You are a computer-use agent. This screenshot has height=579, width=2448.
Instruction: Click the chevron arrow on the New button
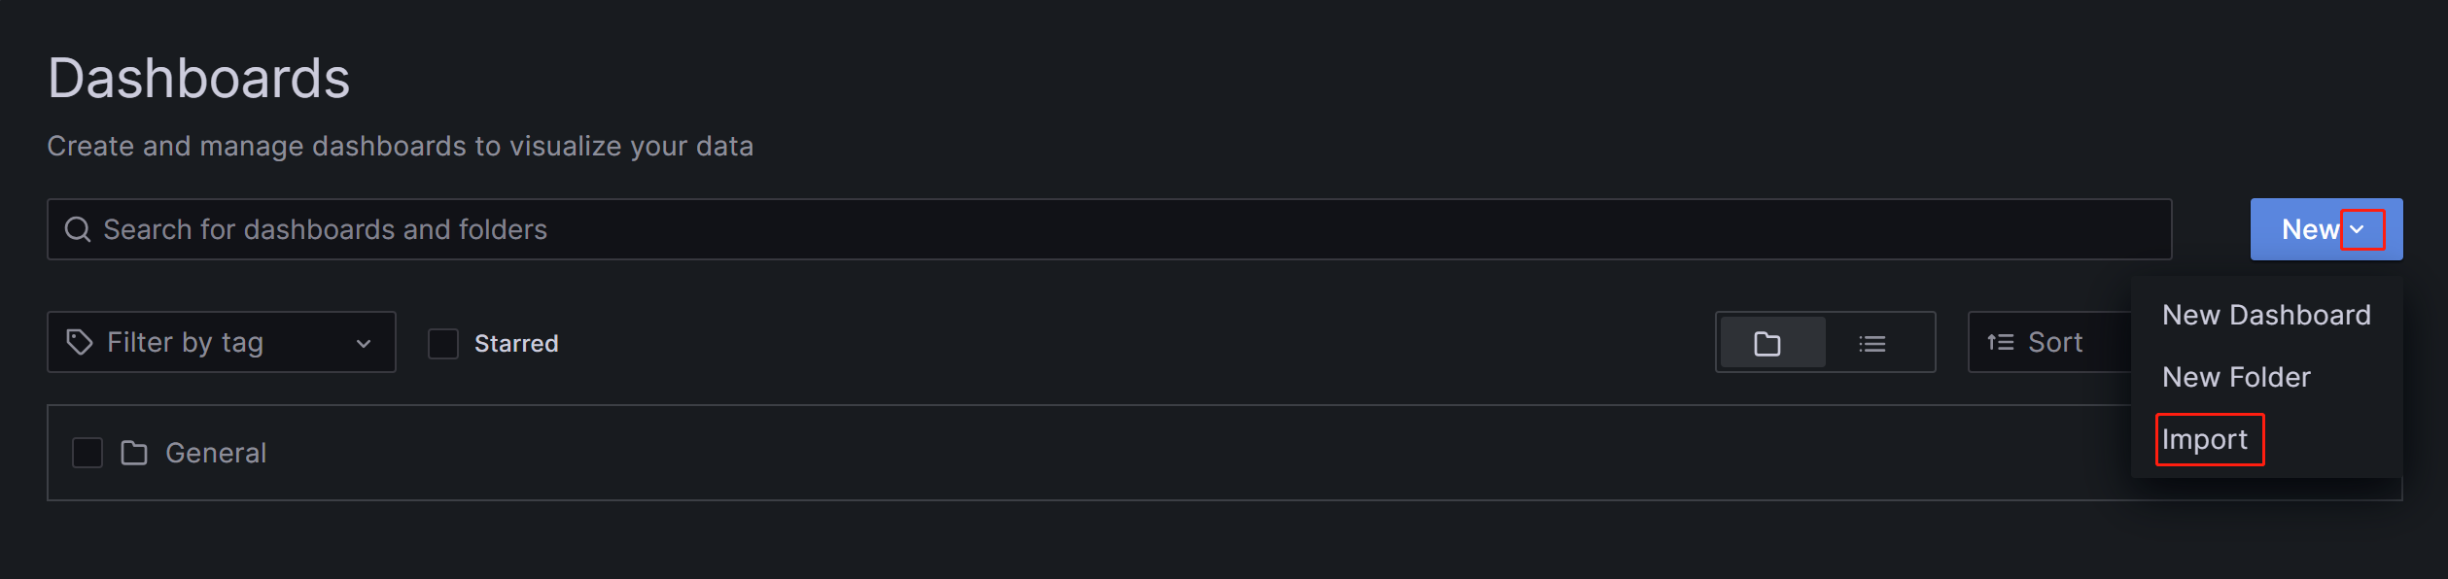[2362, 230]
